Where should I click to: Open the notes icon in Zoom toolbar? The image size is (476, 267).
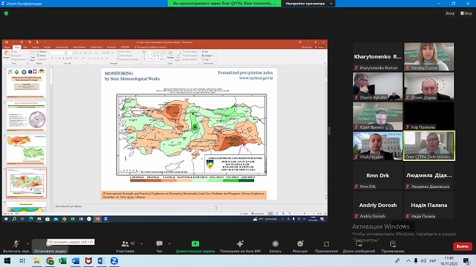point(393,244)
